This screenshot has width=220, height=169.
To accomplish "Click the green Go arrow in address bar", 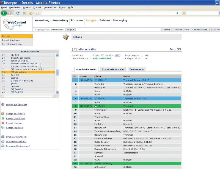I will tap(177, 13).
